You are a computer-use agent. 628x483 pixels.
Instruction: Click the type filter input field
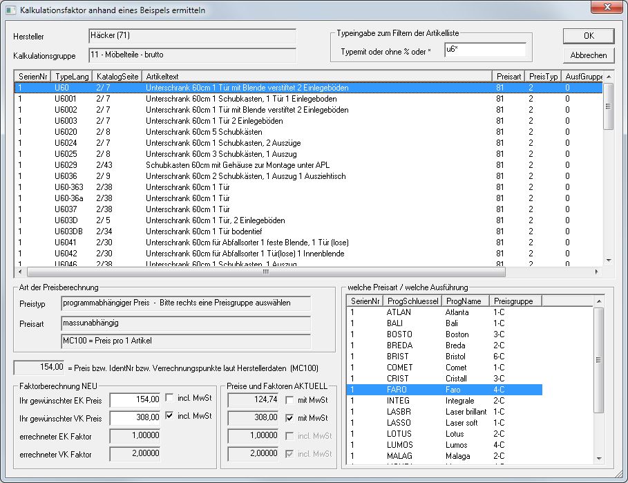(x=484, y=50)
